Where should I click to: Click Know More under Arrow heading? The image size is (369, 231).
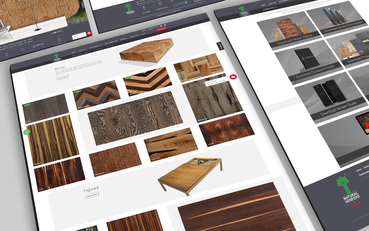[62, 78]
